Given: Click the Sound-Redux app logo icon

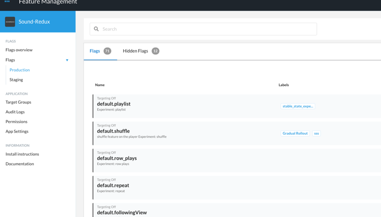Looking at the screenshot, I should click(10, 22).
